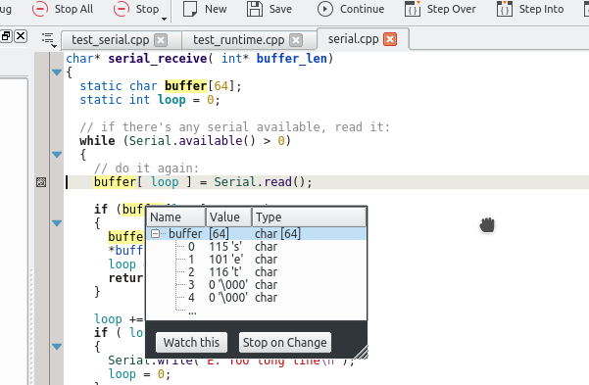Viewport: 589px width, 385px height.
Task: Click the 'loop = 0;' line near bottom
Action: click(x=139, y=374)
